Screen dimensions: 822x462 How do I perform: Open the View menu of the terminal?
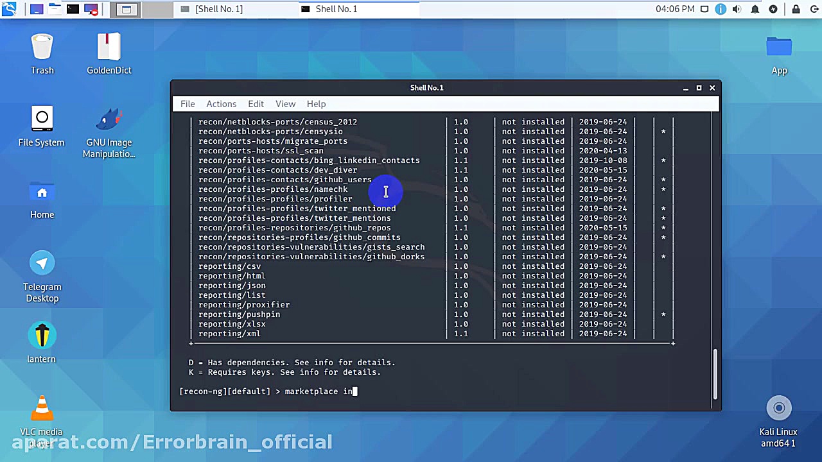click(x=285, y=103)
